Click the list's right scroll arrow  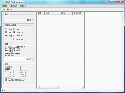[82, 87]
